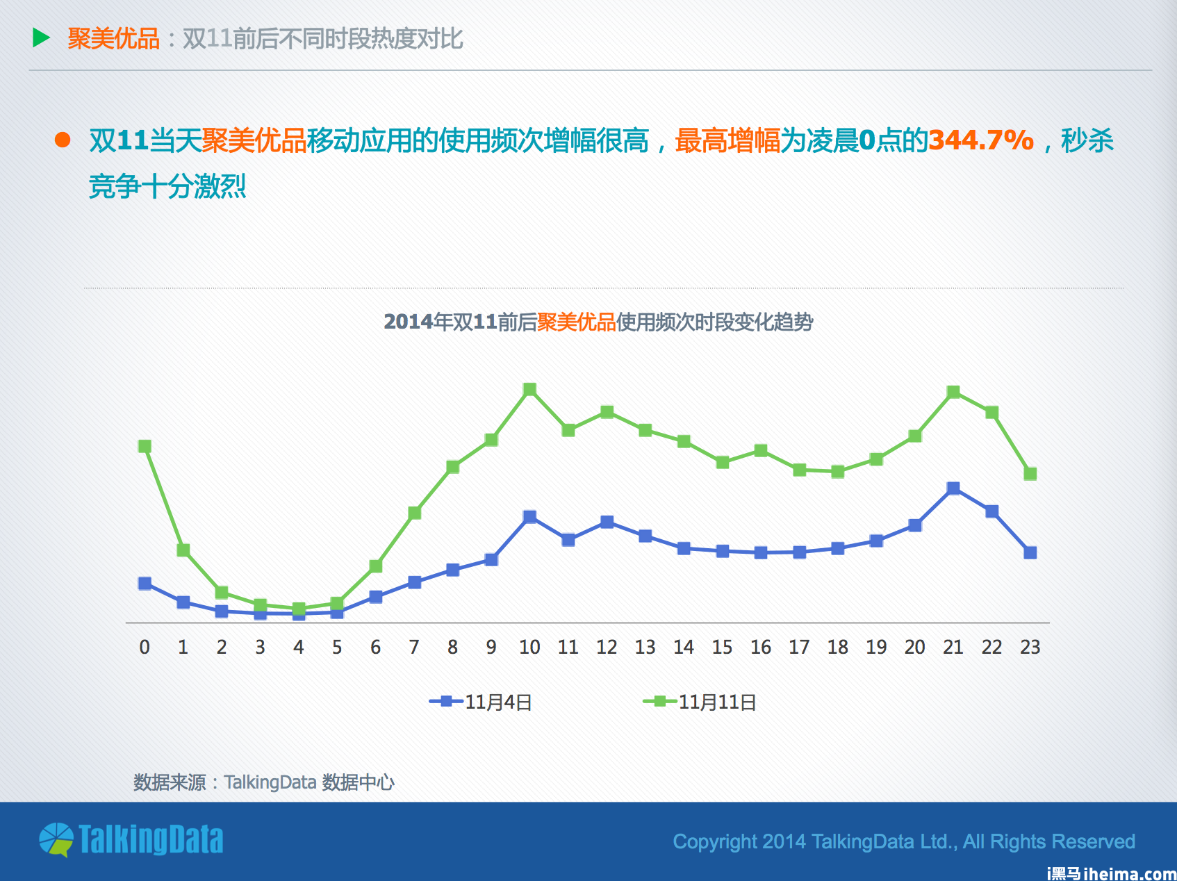1177x881 pixels.
Task: Click the orange bullet dot before the summary
Action: [x=63, y=140]
